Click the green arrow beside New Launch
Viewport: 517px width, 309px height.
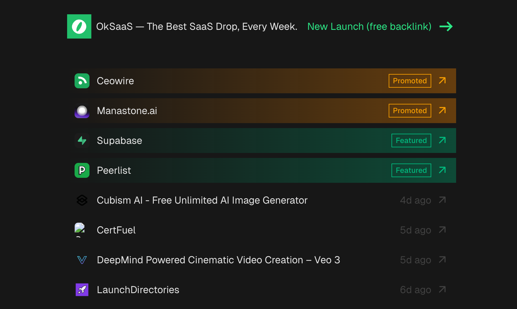(x=446, y=26)
